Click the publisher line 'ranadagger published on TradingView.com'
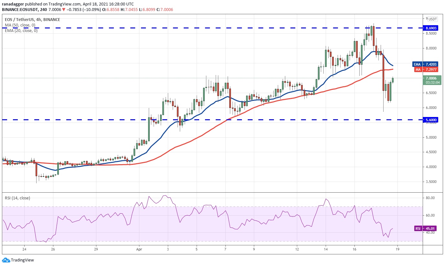This screenshot has width=445, height=266. [x=42, y=4]
